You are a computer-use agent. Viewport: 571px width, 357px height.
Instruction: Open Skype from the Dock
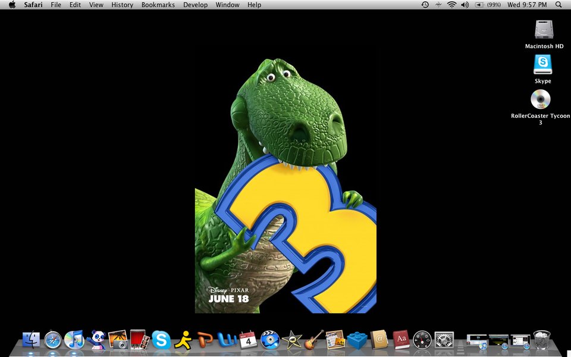161,340
